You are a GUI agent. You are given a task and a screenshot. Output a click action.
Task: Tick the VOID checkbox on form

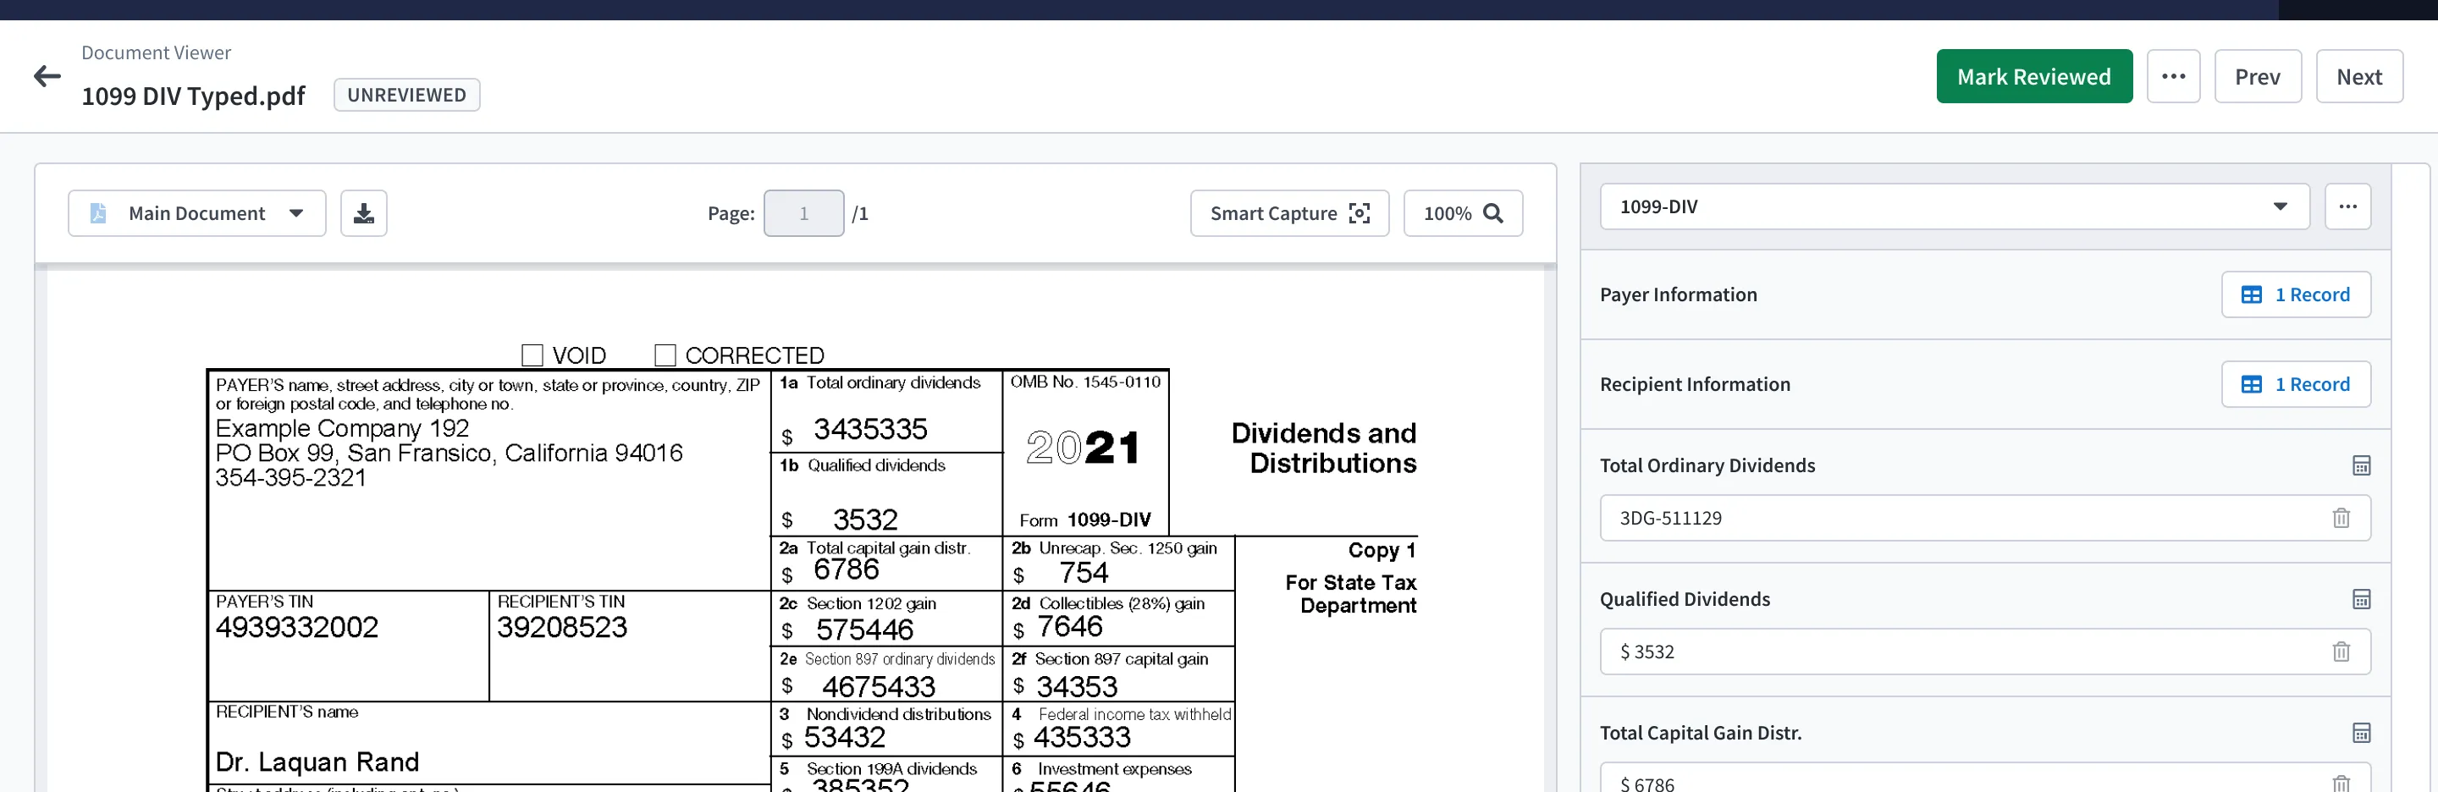[532, 355]
